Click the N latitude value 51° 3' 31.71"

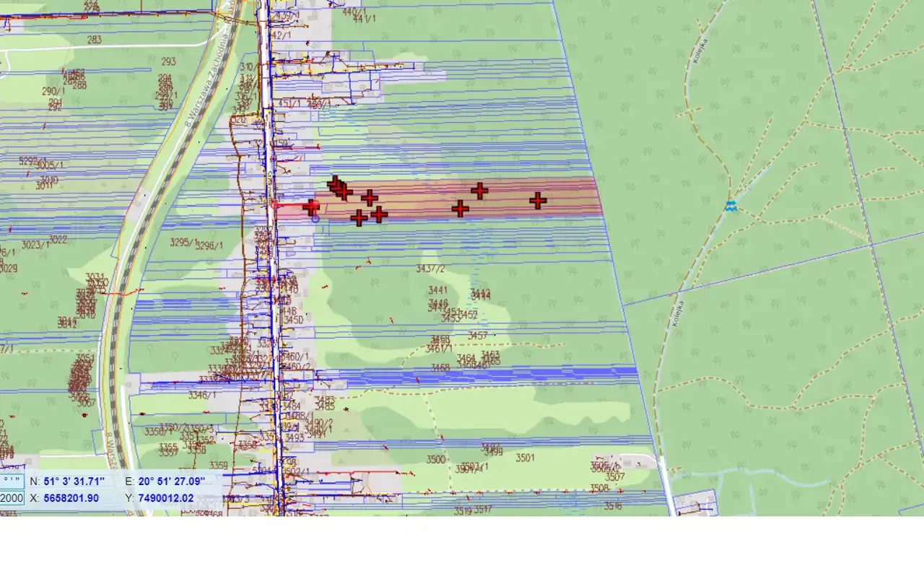coord(74,481)
